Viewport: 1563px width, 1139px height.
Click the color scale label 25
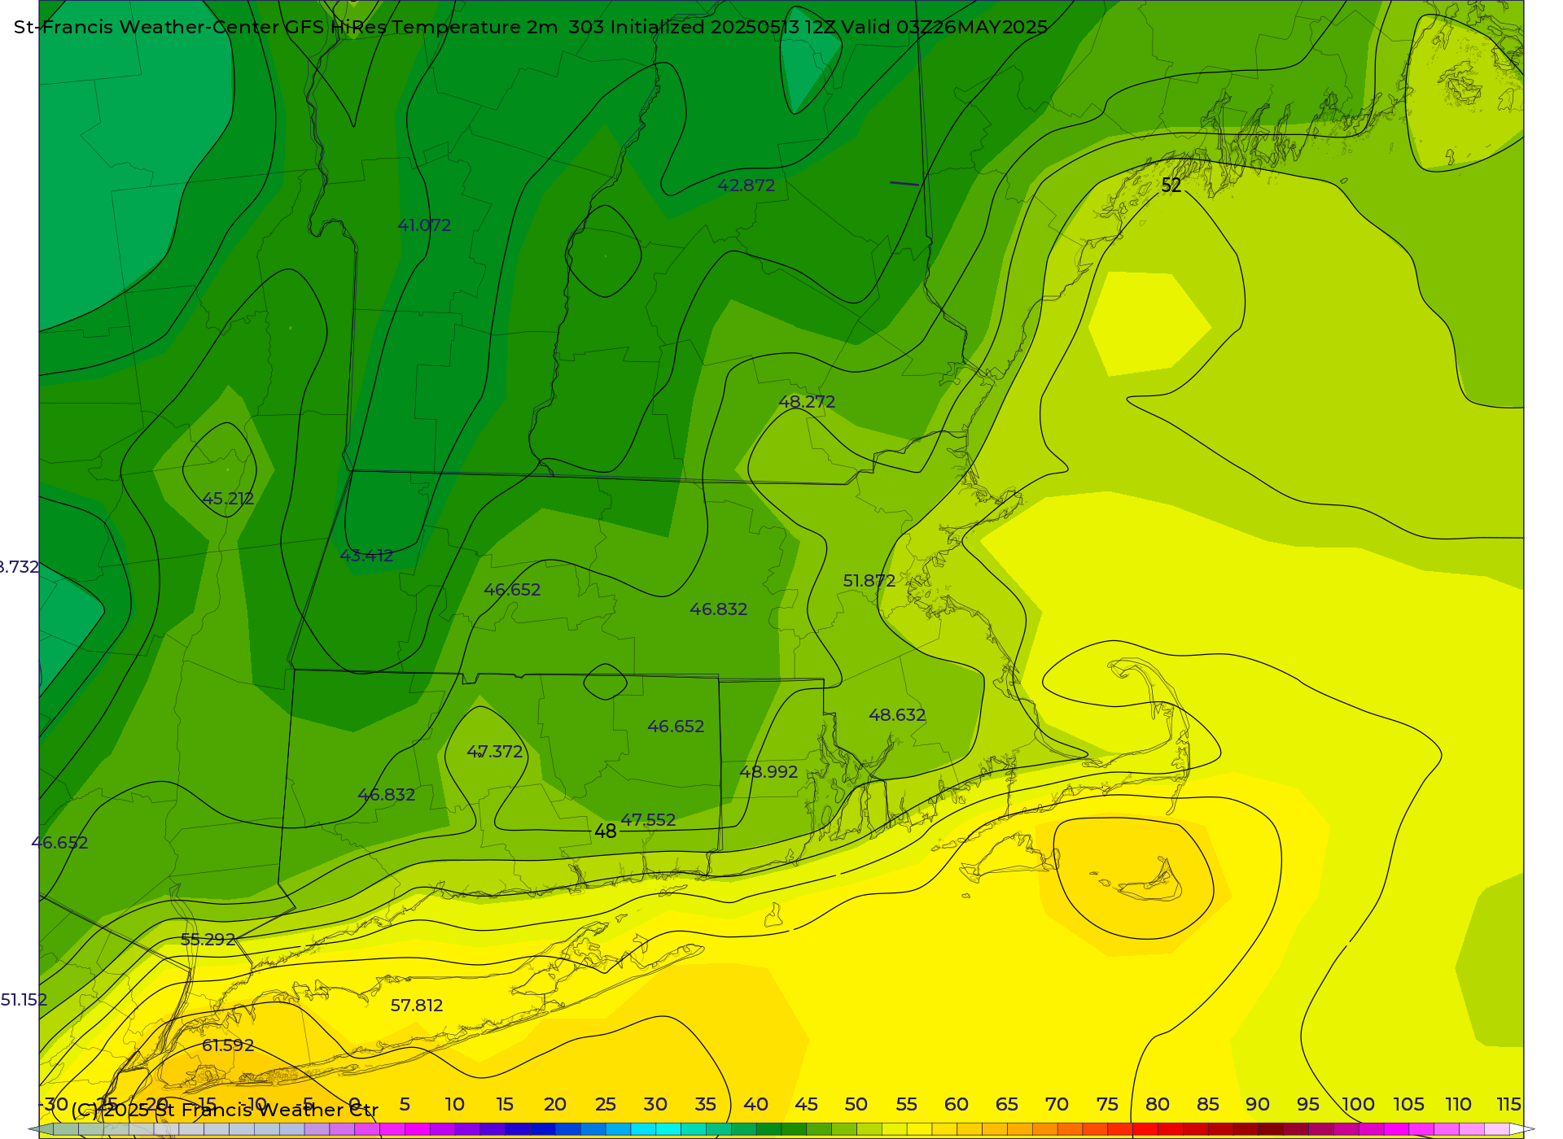(606, 1104)
